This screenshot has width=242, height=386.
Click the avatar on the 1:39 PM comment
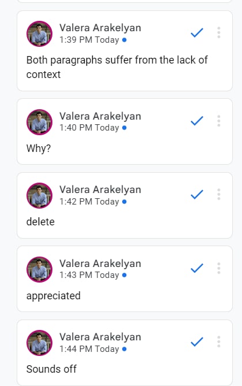coord(39,34)
